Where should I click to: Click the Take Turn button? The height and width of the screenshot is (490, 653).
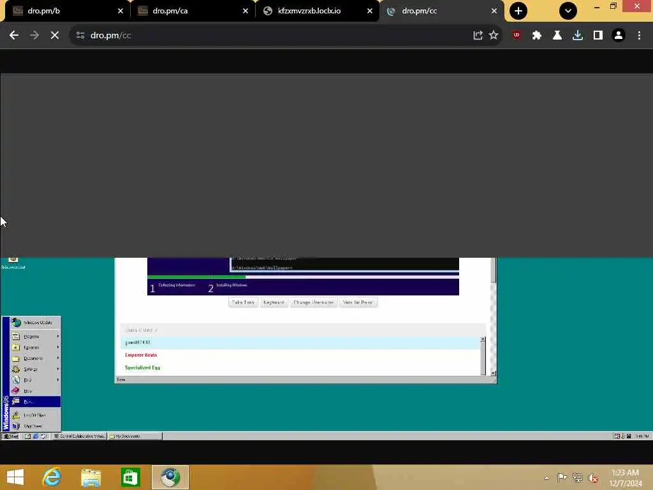click(x=243, y=302)
